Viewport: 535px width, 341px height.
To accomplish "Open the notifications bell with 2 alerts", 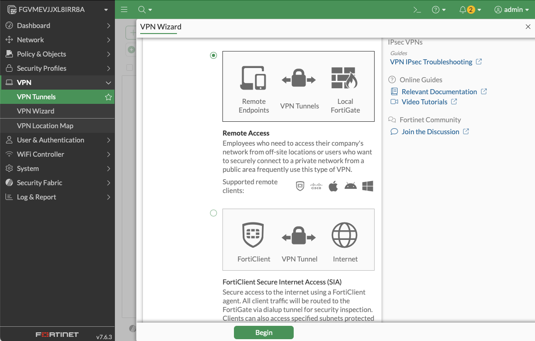I will point(470,10).
